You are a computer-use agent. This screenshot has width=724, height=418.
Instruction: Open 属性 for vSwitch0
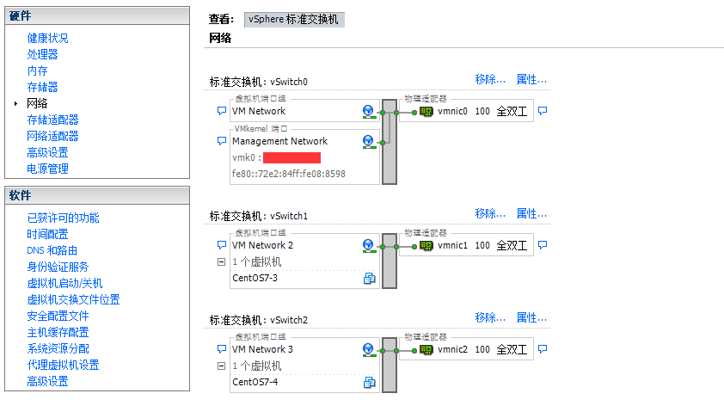point(531,80)
